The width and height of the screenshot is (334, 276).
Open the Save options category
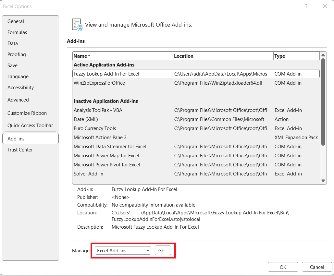click(x=31, y=66)
